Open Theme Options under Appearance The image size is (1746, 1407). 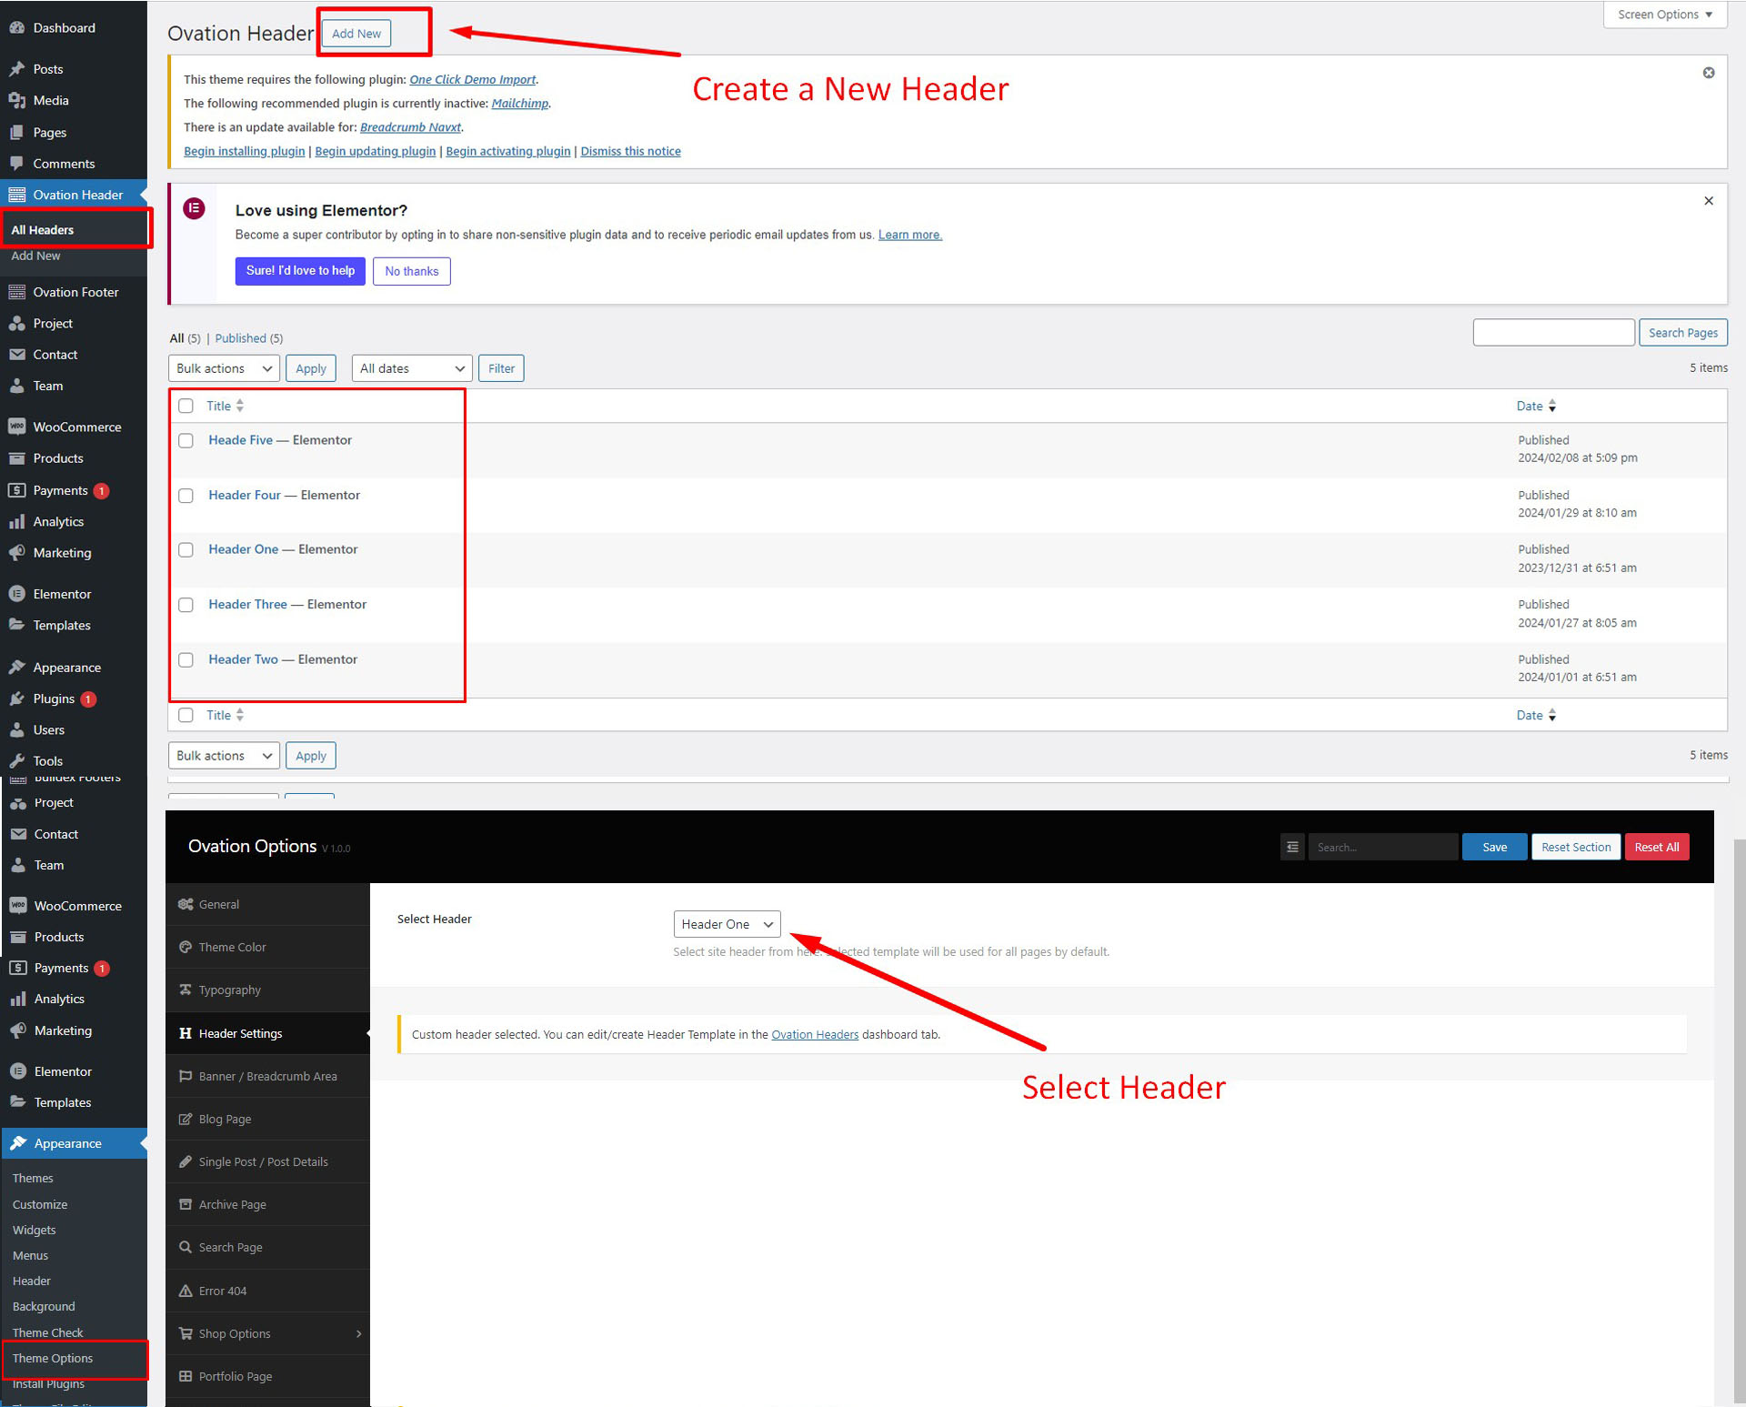[53, 1358]
